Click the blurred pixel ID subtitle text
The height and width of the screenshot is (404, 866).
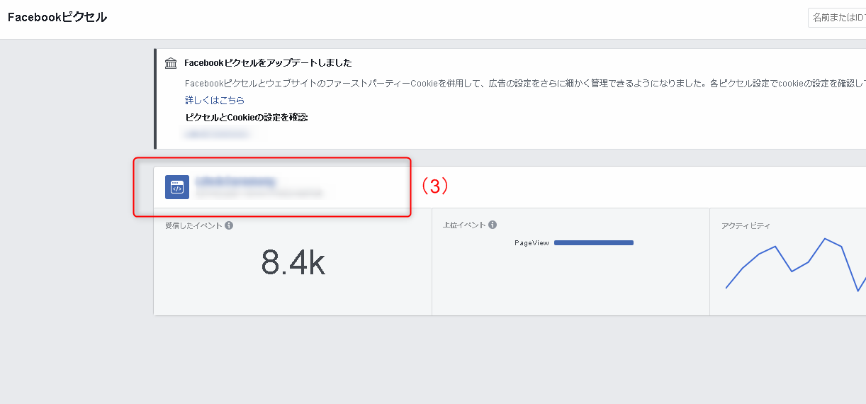coord(260,193)
